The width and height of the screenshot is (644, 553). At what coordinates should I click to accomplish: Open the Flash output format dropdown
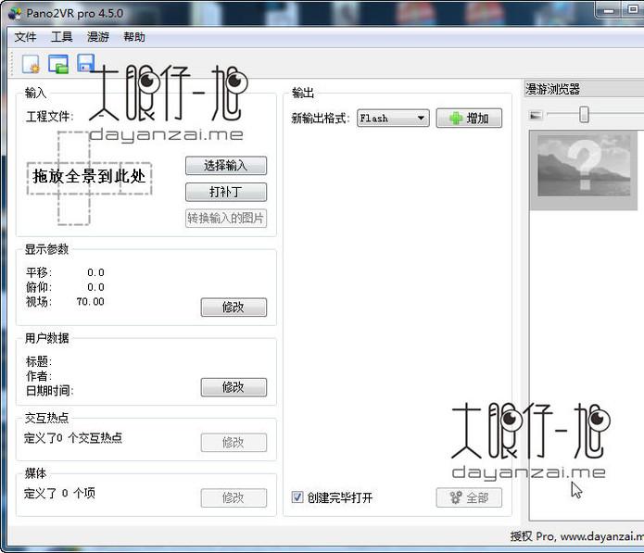coord(393,119)
